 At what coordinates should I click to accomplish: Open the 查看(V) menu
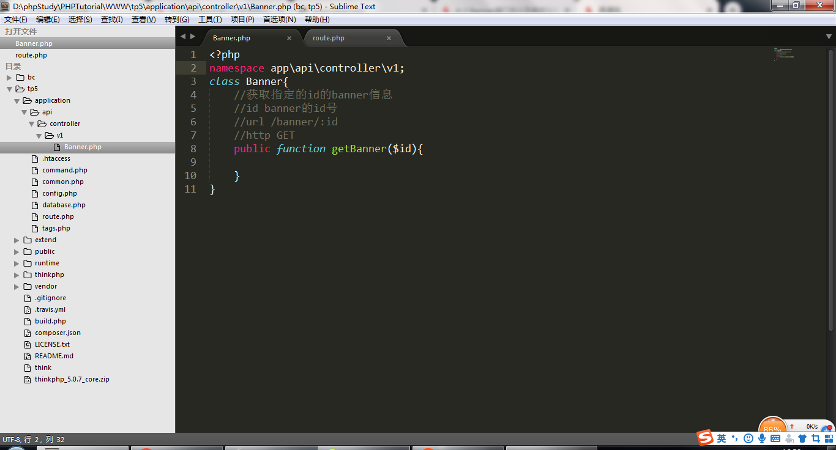pyautogui.click(x=144, y=20)
